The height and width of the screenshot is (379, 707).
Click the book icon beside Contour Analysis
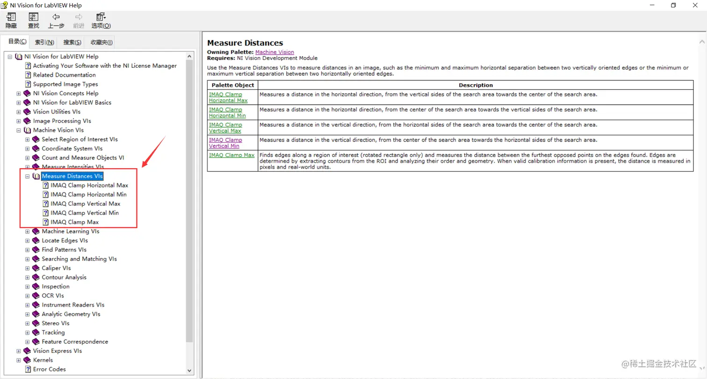click(36, 278)
